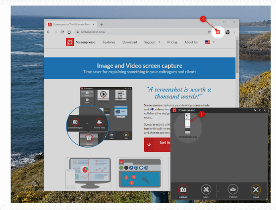The height and width of the screenshot is (210, 276).
Task: Click the Image and Video screen capture heading
Action: point(140,66)
